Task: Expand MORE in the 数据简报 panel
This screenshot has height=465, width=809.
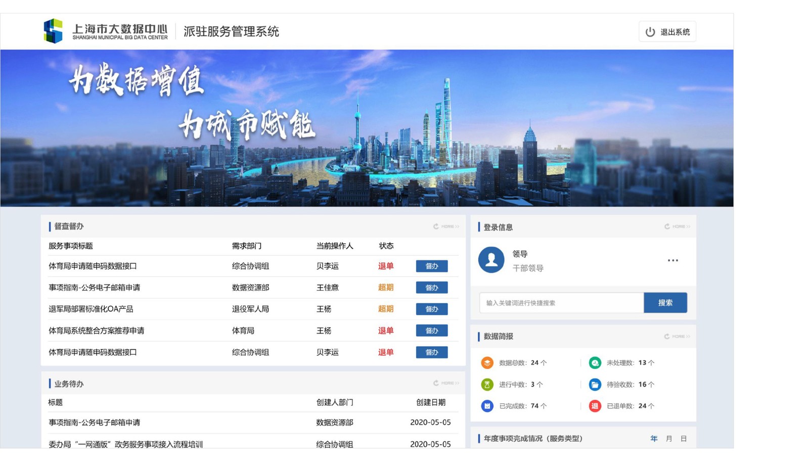Action: click(678, 337)
